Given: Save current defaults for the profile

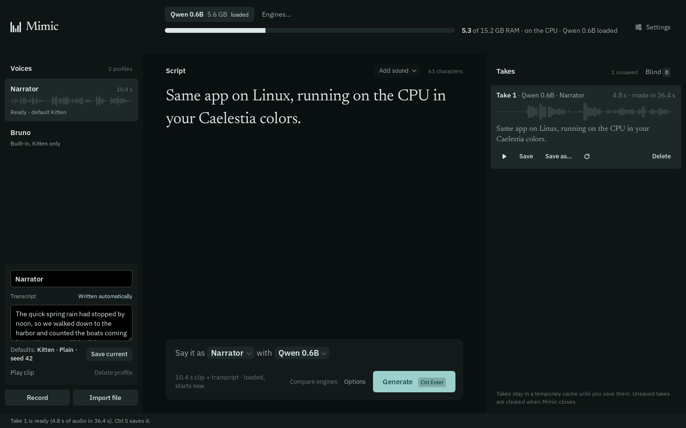Looking at the screenshot, I should pos(109,354).
